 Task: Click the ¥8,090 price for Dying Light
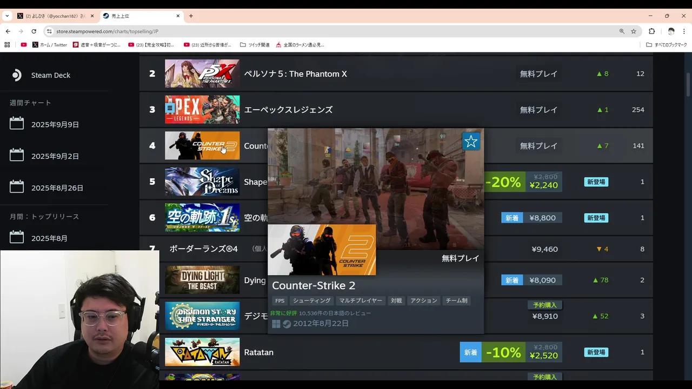(542, 280)
